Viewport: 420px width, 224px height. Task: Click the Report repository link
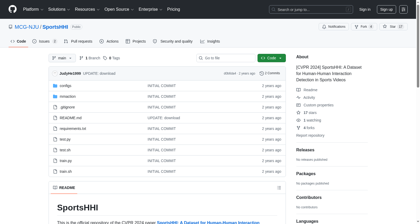(x=310, y=135)
